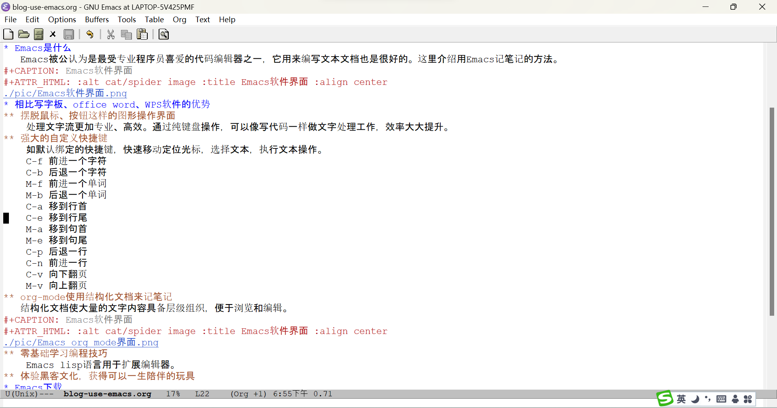This screenshot has width=777, height=408.
Task: Open the Edit menu
Action: (32, 19)
